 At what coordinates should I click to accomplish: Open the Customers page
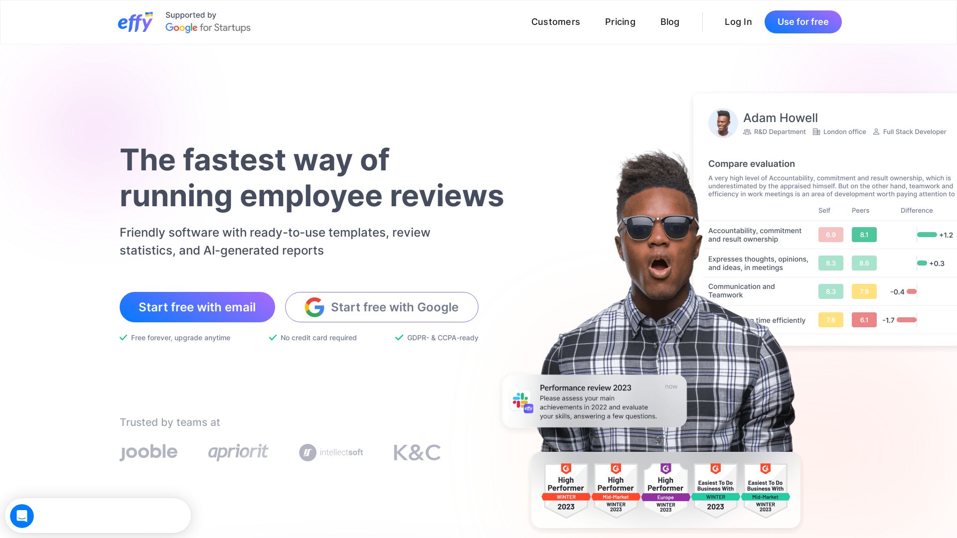555,21
